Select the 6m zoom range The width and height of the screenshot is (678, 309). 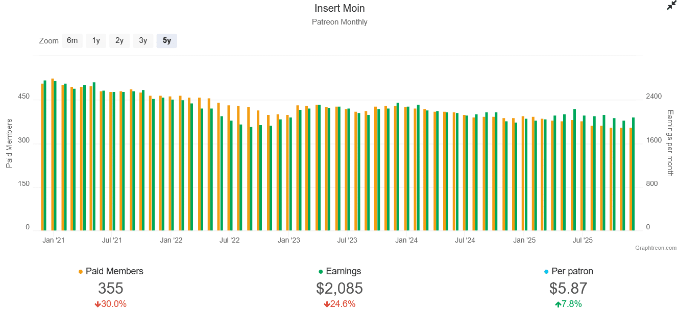coord(72,40)
